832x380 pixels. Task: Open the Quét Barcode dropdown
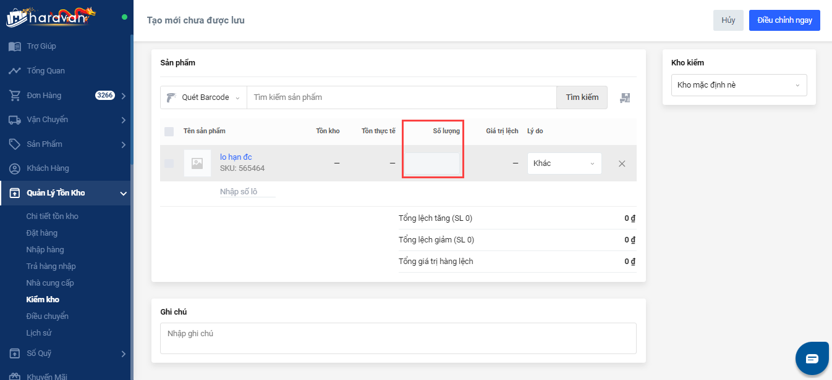[x=203, y=97]
